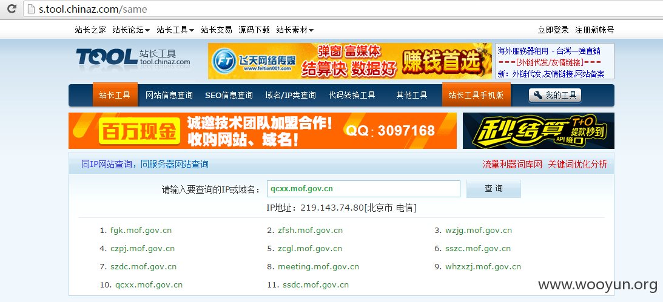This screenshot has height=302, width=663.
Task: Open result sszc.mof.gov.cn
Action: coord(478,248)
